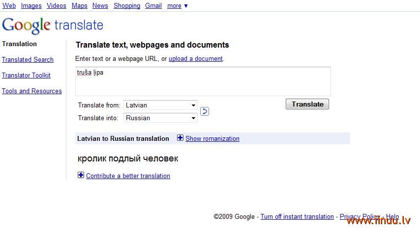
Task: Open Translated Search in the sidebar
Action: pos(28,59)
